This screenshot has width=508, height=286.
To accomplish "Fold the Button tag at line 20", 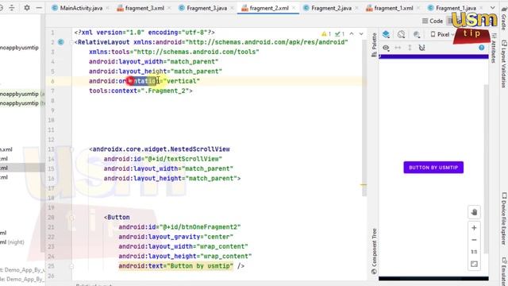I will pos(72,217).
